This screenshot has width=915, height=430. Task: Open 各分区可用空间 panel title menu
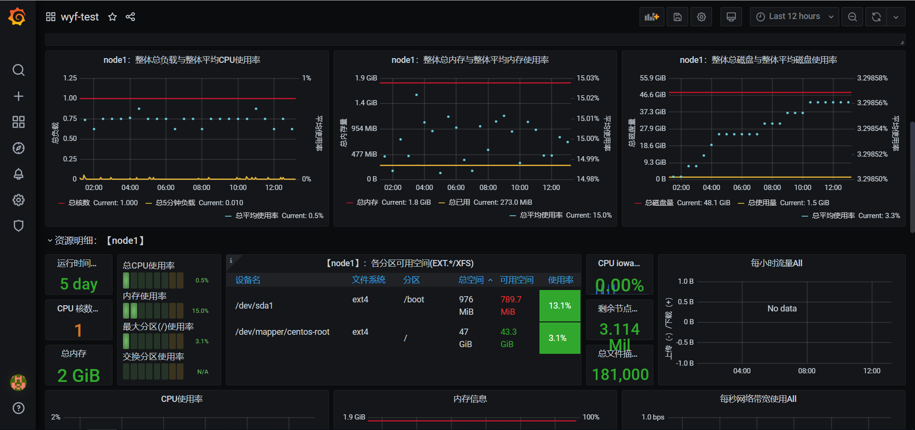[399, 263]
